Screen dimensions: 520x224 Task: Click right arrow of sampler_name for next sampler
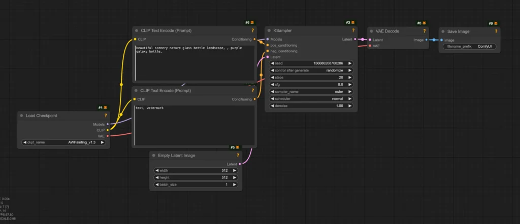[349, 92]
